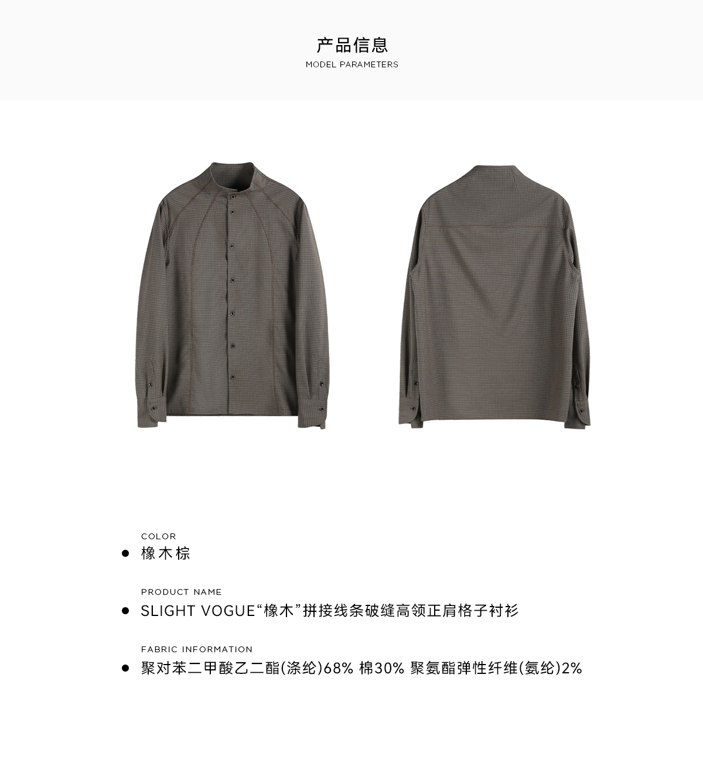Click the MODEL PARAMETERS subtitle
703x760 pixels.
tap(352, 64)
